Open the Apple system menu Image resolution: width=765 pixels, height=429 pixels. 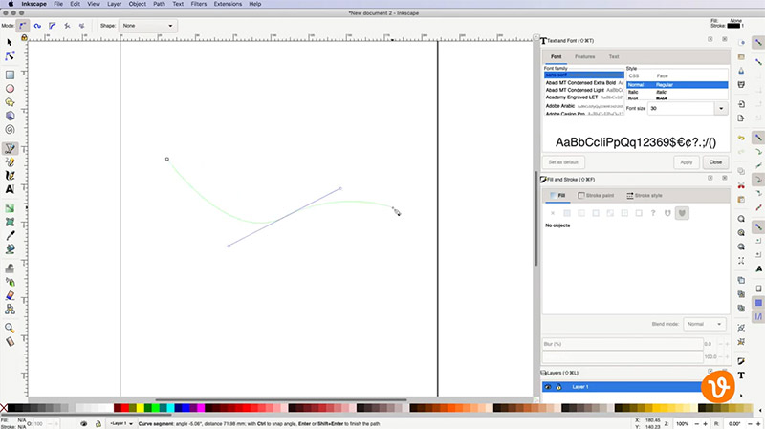tap(11, 4)
